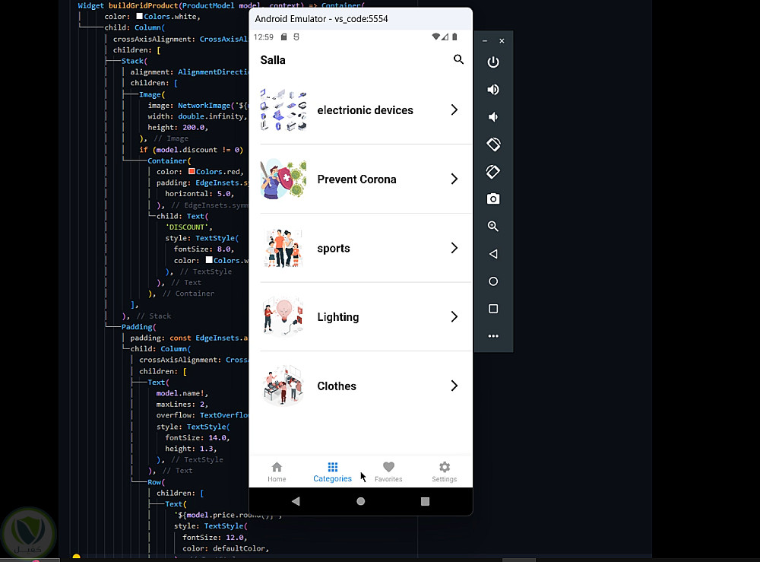Viewport: 760px width, 562px height.
Task: Click the 12:59 clock in status bar
Action: click(x=263, y=37)
